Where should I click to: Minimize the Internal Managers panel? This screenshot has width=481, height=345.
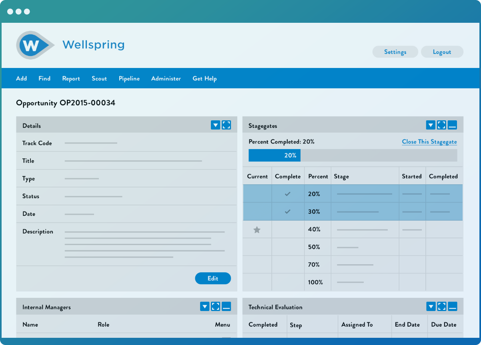[226, 307]
